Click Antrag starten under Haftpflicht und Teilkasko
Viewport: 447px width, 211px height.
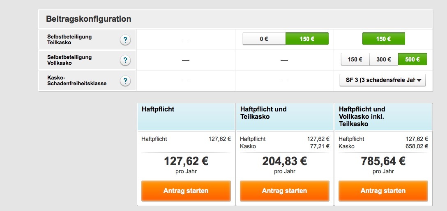click(284, 191)
